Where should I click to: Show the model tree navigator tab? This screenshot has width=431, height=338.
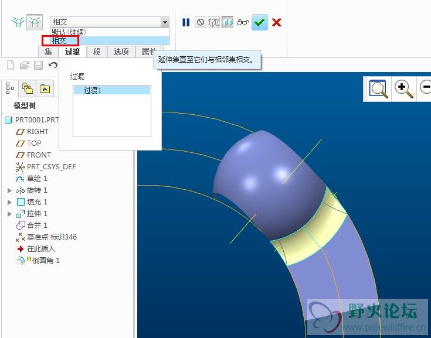coord(10,88)
